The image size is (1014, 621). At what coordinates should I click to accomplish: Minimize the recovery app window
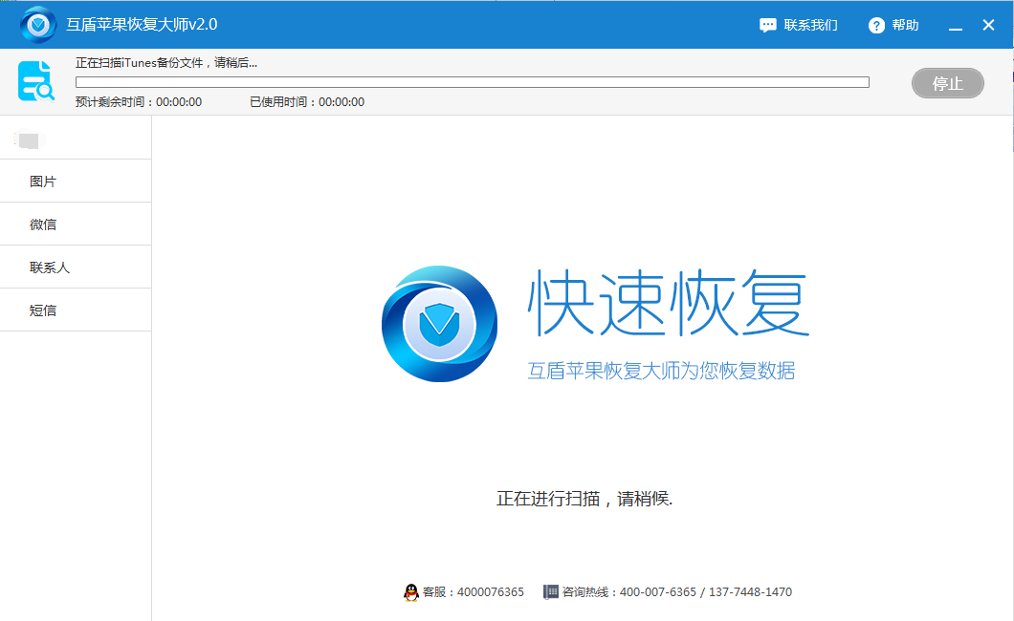(x=955, y=27)
